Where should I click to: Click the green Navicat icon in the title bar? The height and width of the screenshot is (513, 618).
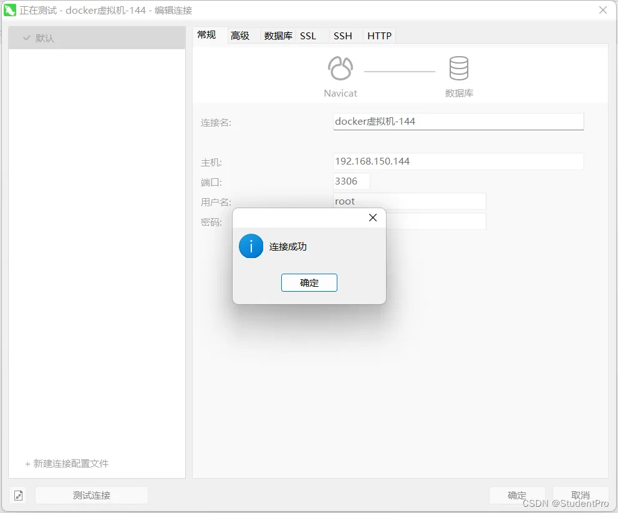[9, 10]
